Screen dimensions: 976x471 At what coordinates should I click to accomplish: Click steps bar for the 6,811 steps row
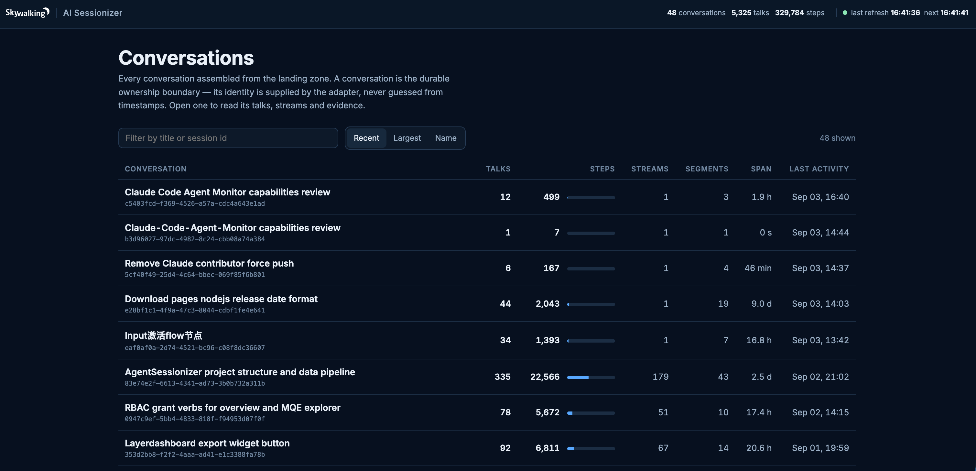click(591, 449)
